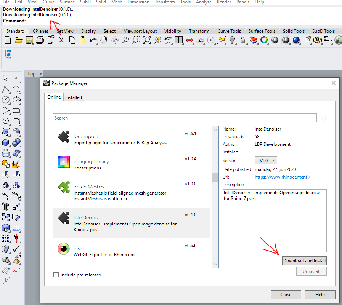Click the package list scroll down arrow
Viewport: 342px width, 305px height.
coord(215,265)
